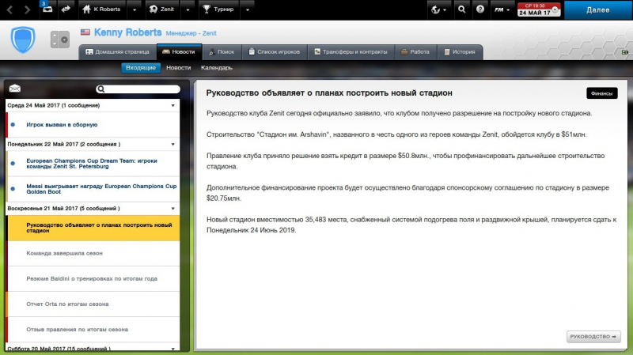The height and width of the screenshot is (355, 633).
Task: Open the Турнир trophy button
Action: (218, 9)
